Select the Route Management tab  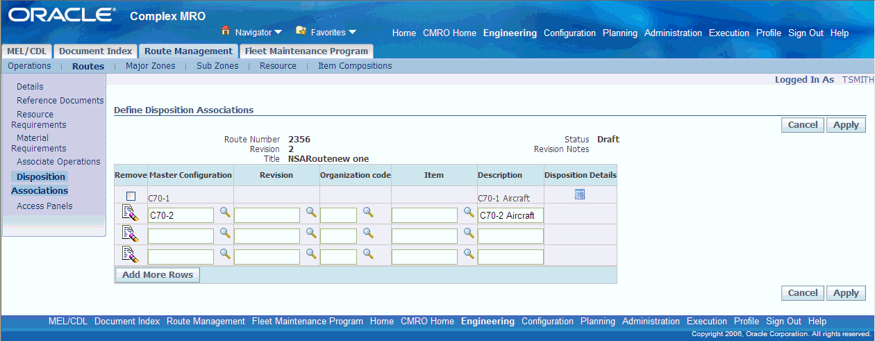click(188, 51)
